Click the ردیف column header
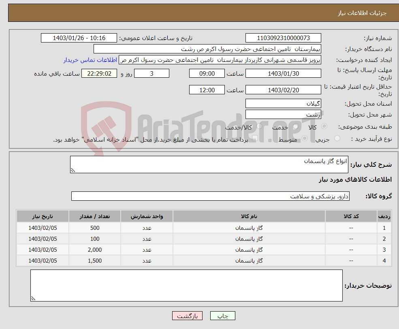399x329 pixels. click(x=384, y=217)
